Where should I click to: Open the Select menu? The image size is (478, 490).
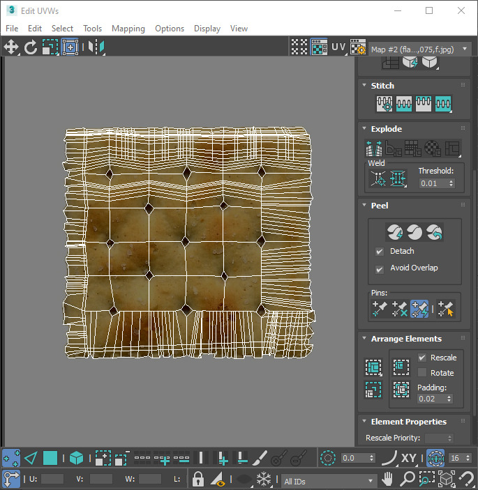coord(62,29)
